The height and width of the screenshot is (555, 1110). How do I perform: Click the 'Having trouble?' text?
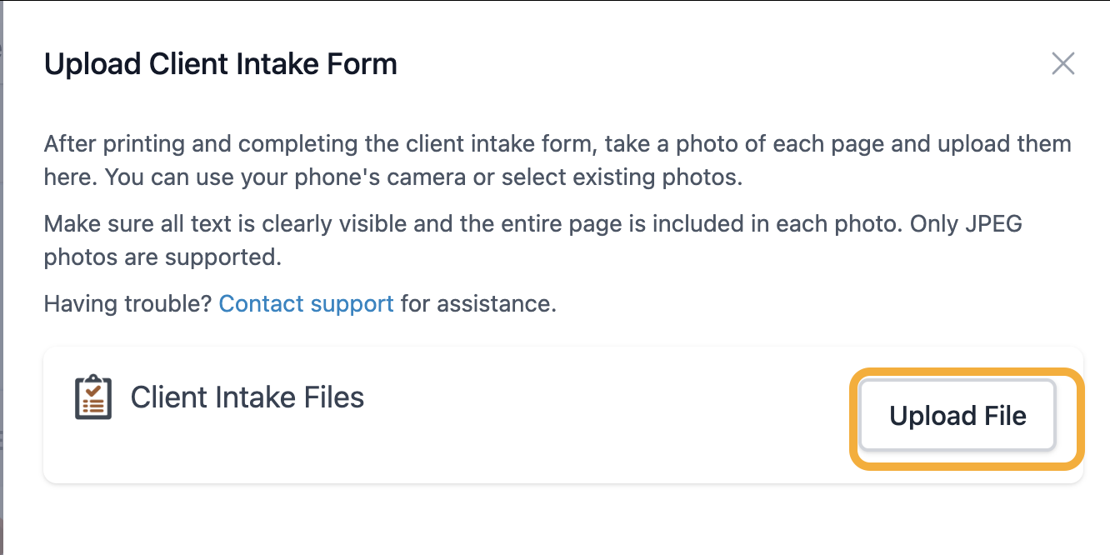click(x=128, y=303)
